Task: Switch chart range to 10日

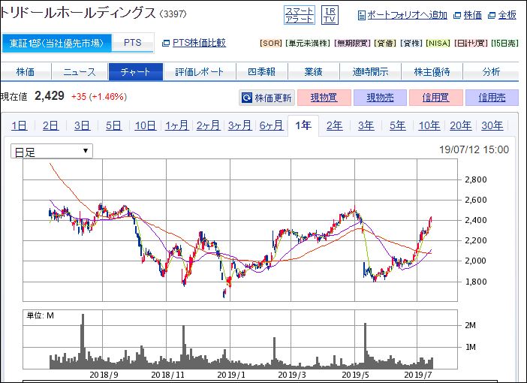Action: click(145, 125)
